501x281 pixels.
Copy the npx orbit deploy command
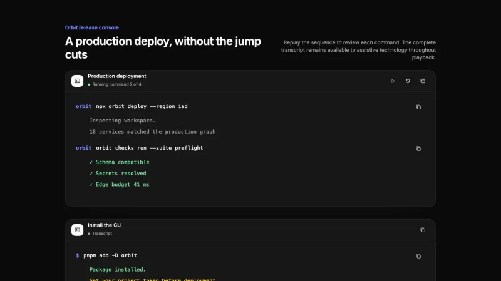coord(418,107)
